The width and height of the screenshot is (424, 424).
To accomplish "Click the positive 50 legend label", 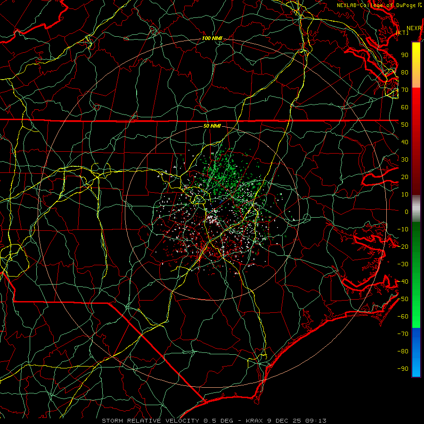I will point(405,125).
